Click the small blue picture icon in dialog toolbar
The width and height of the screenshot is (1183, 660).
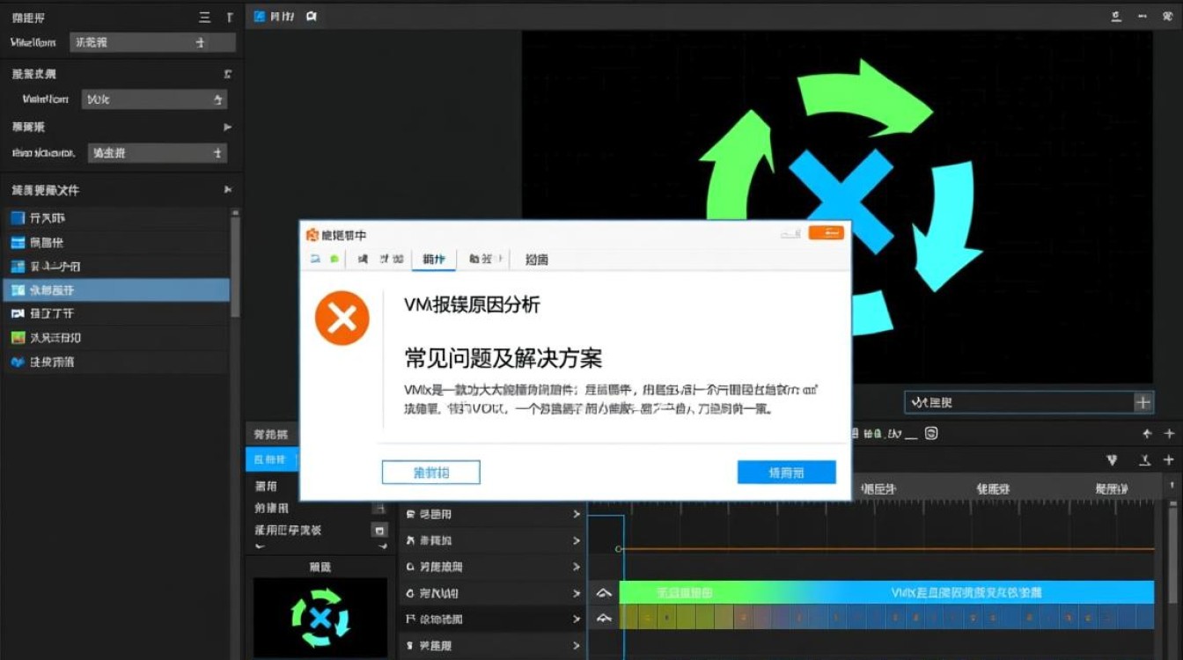[315, 259]
